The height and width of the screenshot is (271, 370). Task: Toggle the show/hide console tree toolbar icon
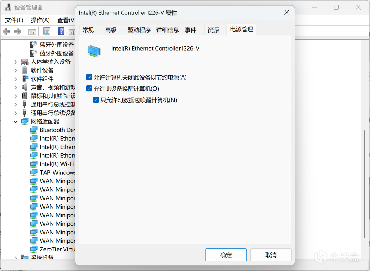pos(32,31)
